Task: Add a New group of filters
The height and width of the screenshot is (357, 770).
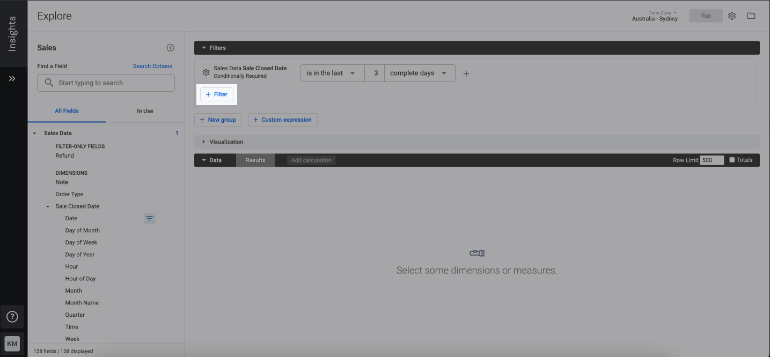Action: coord(218,120)
